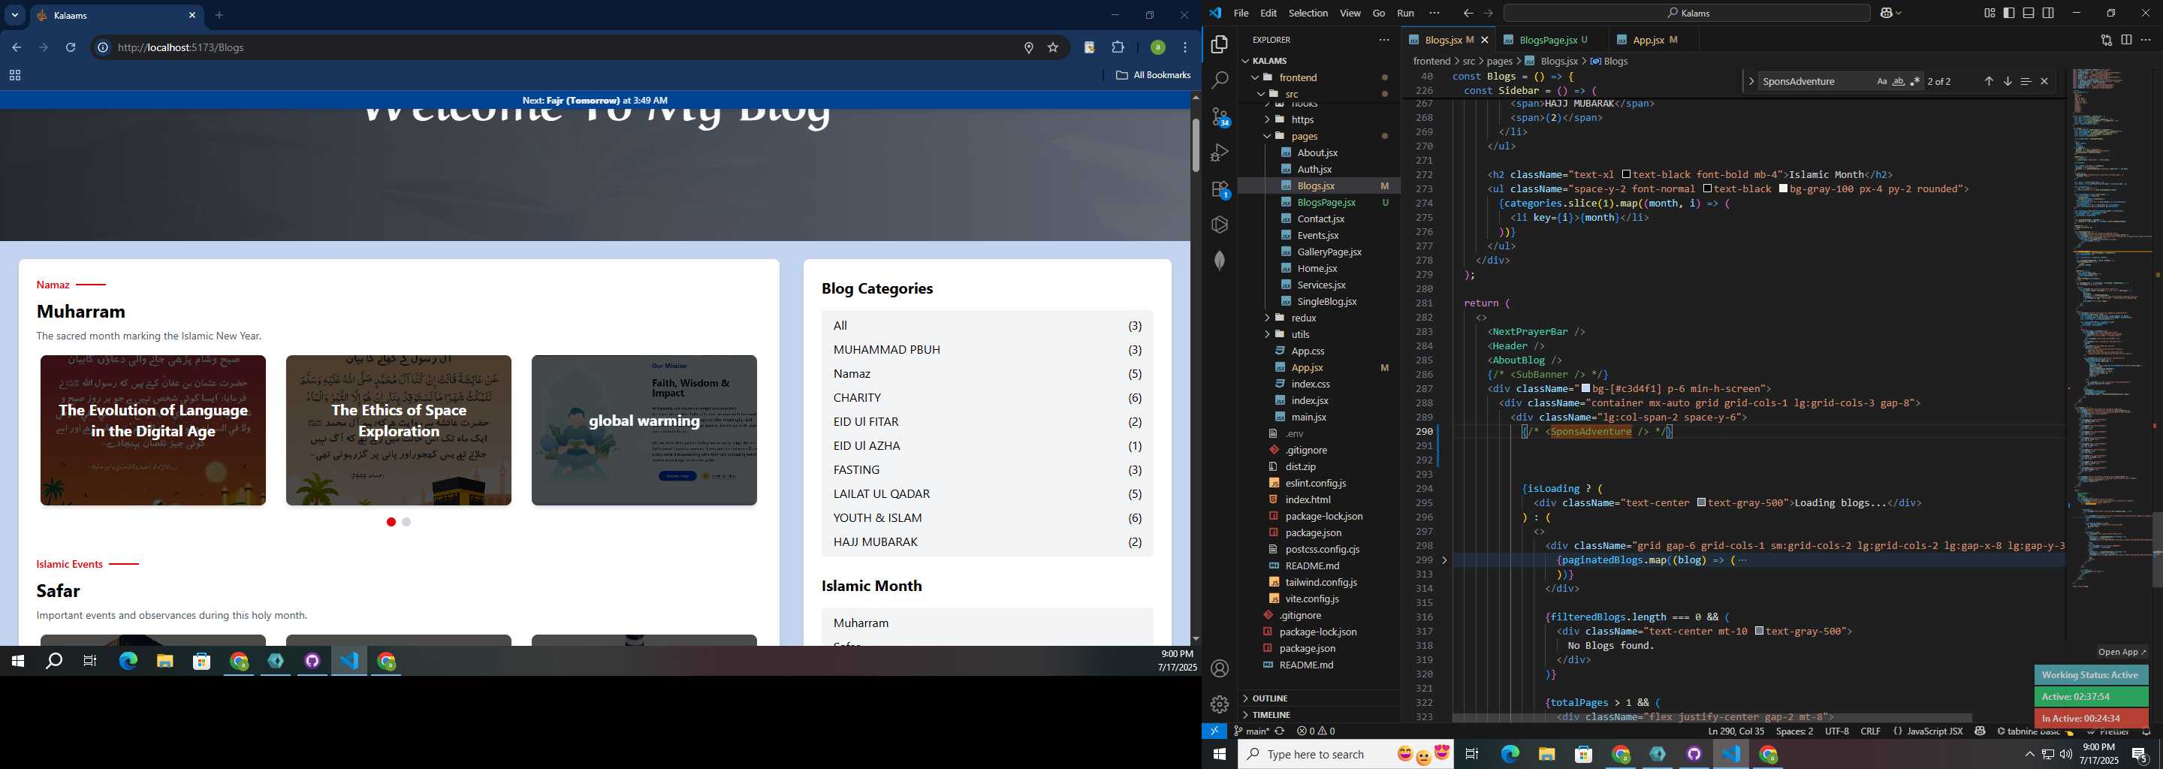Select the YOUTH & ISLAM blog category

pos(988,518)
